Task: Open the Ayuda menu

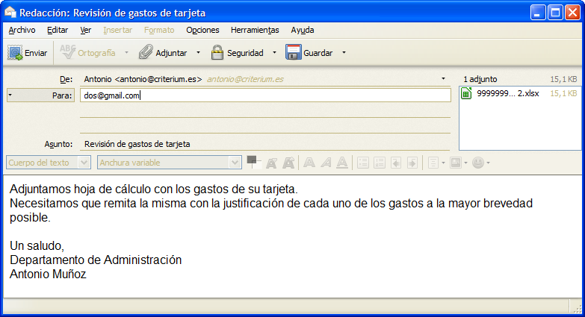Action: [x=302, y=30]
